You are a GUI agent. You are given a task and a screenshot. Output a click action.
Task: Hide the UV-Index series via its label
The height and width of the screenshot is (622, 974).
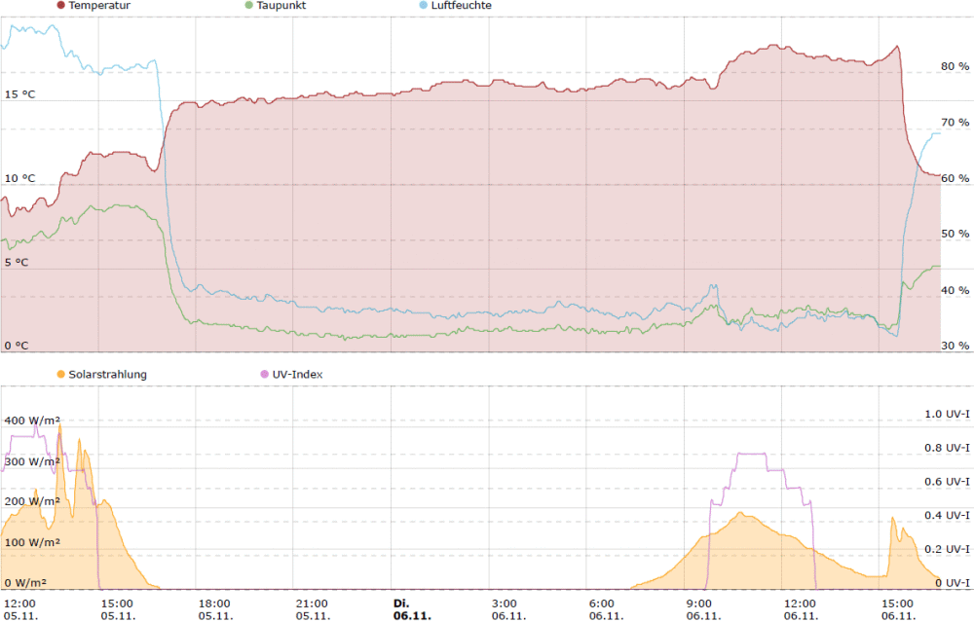coord(298,374)
